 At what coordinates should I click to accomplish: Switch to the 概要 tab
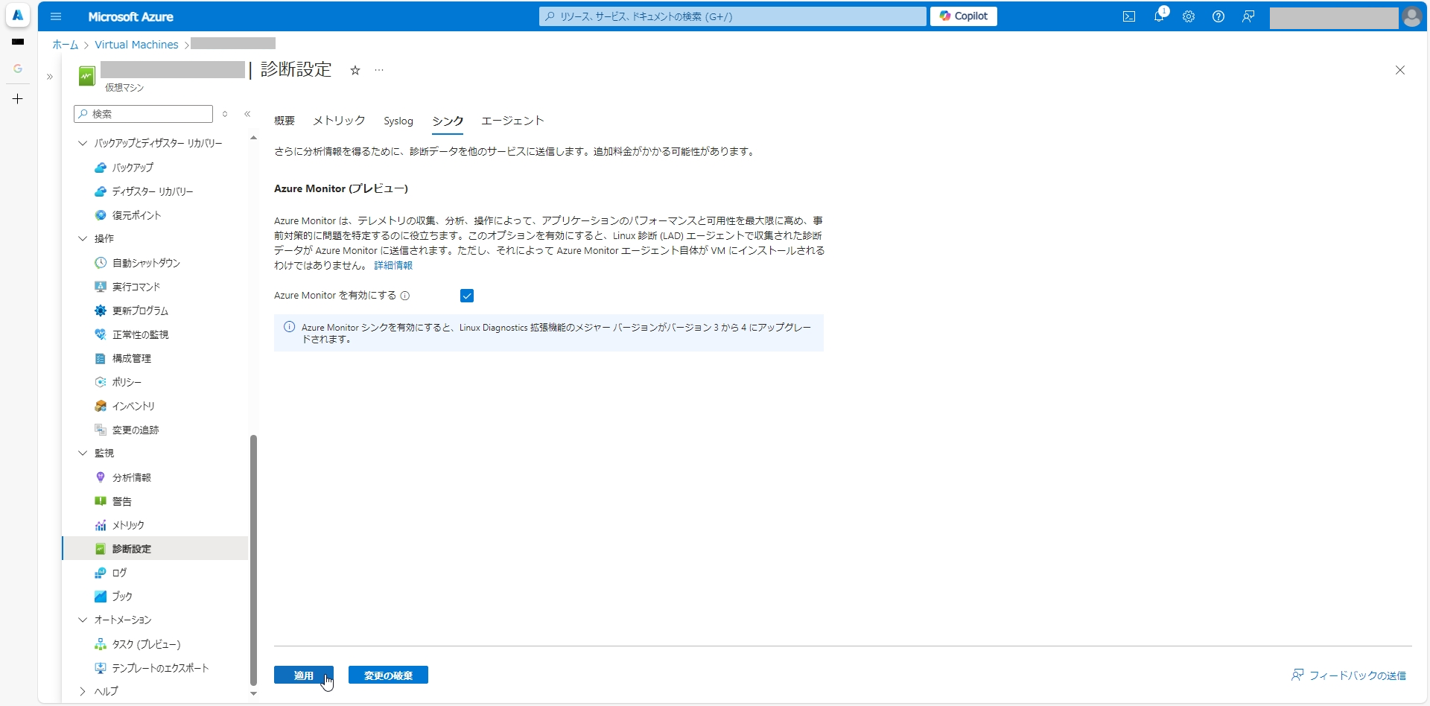coord(285,121)
